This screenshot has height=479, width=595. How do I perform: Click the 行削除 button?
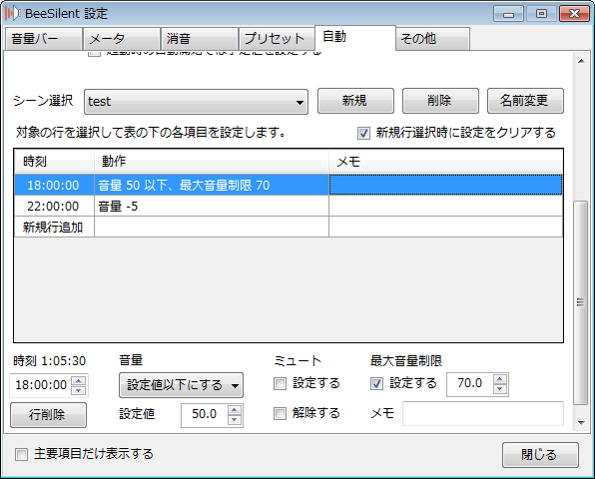48,415
